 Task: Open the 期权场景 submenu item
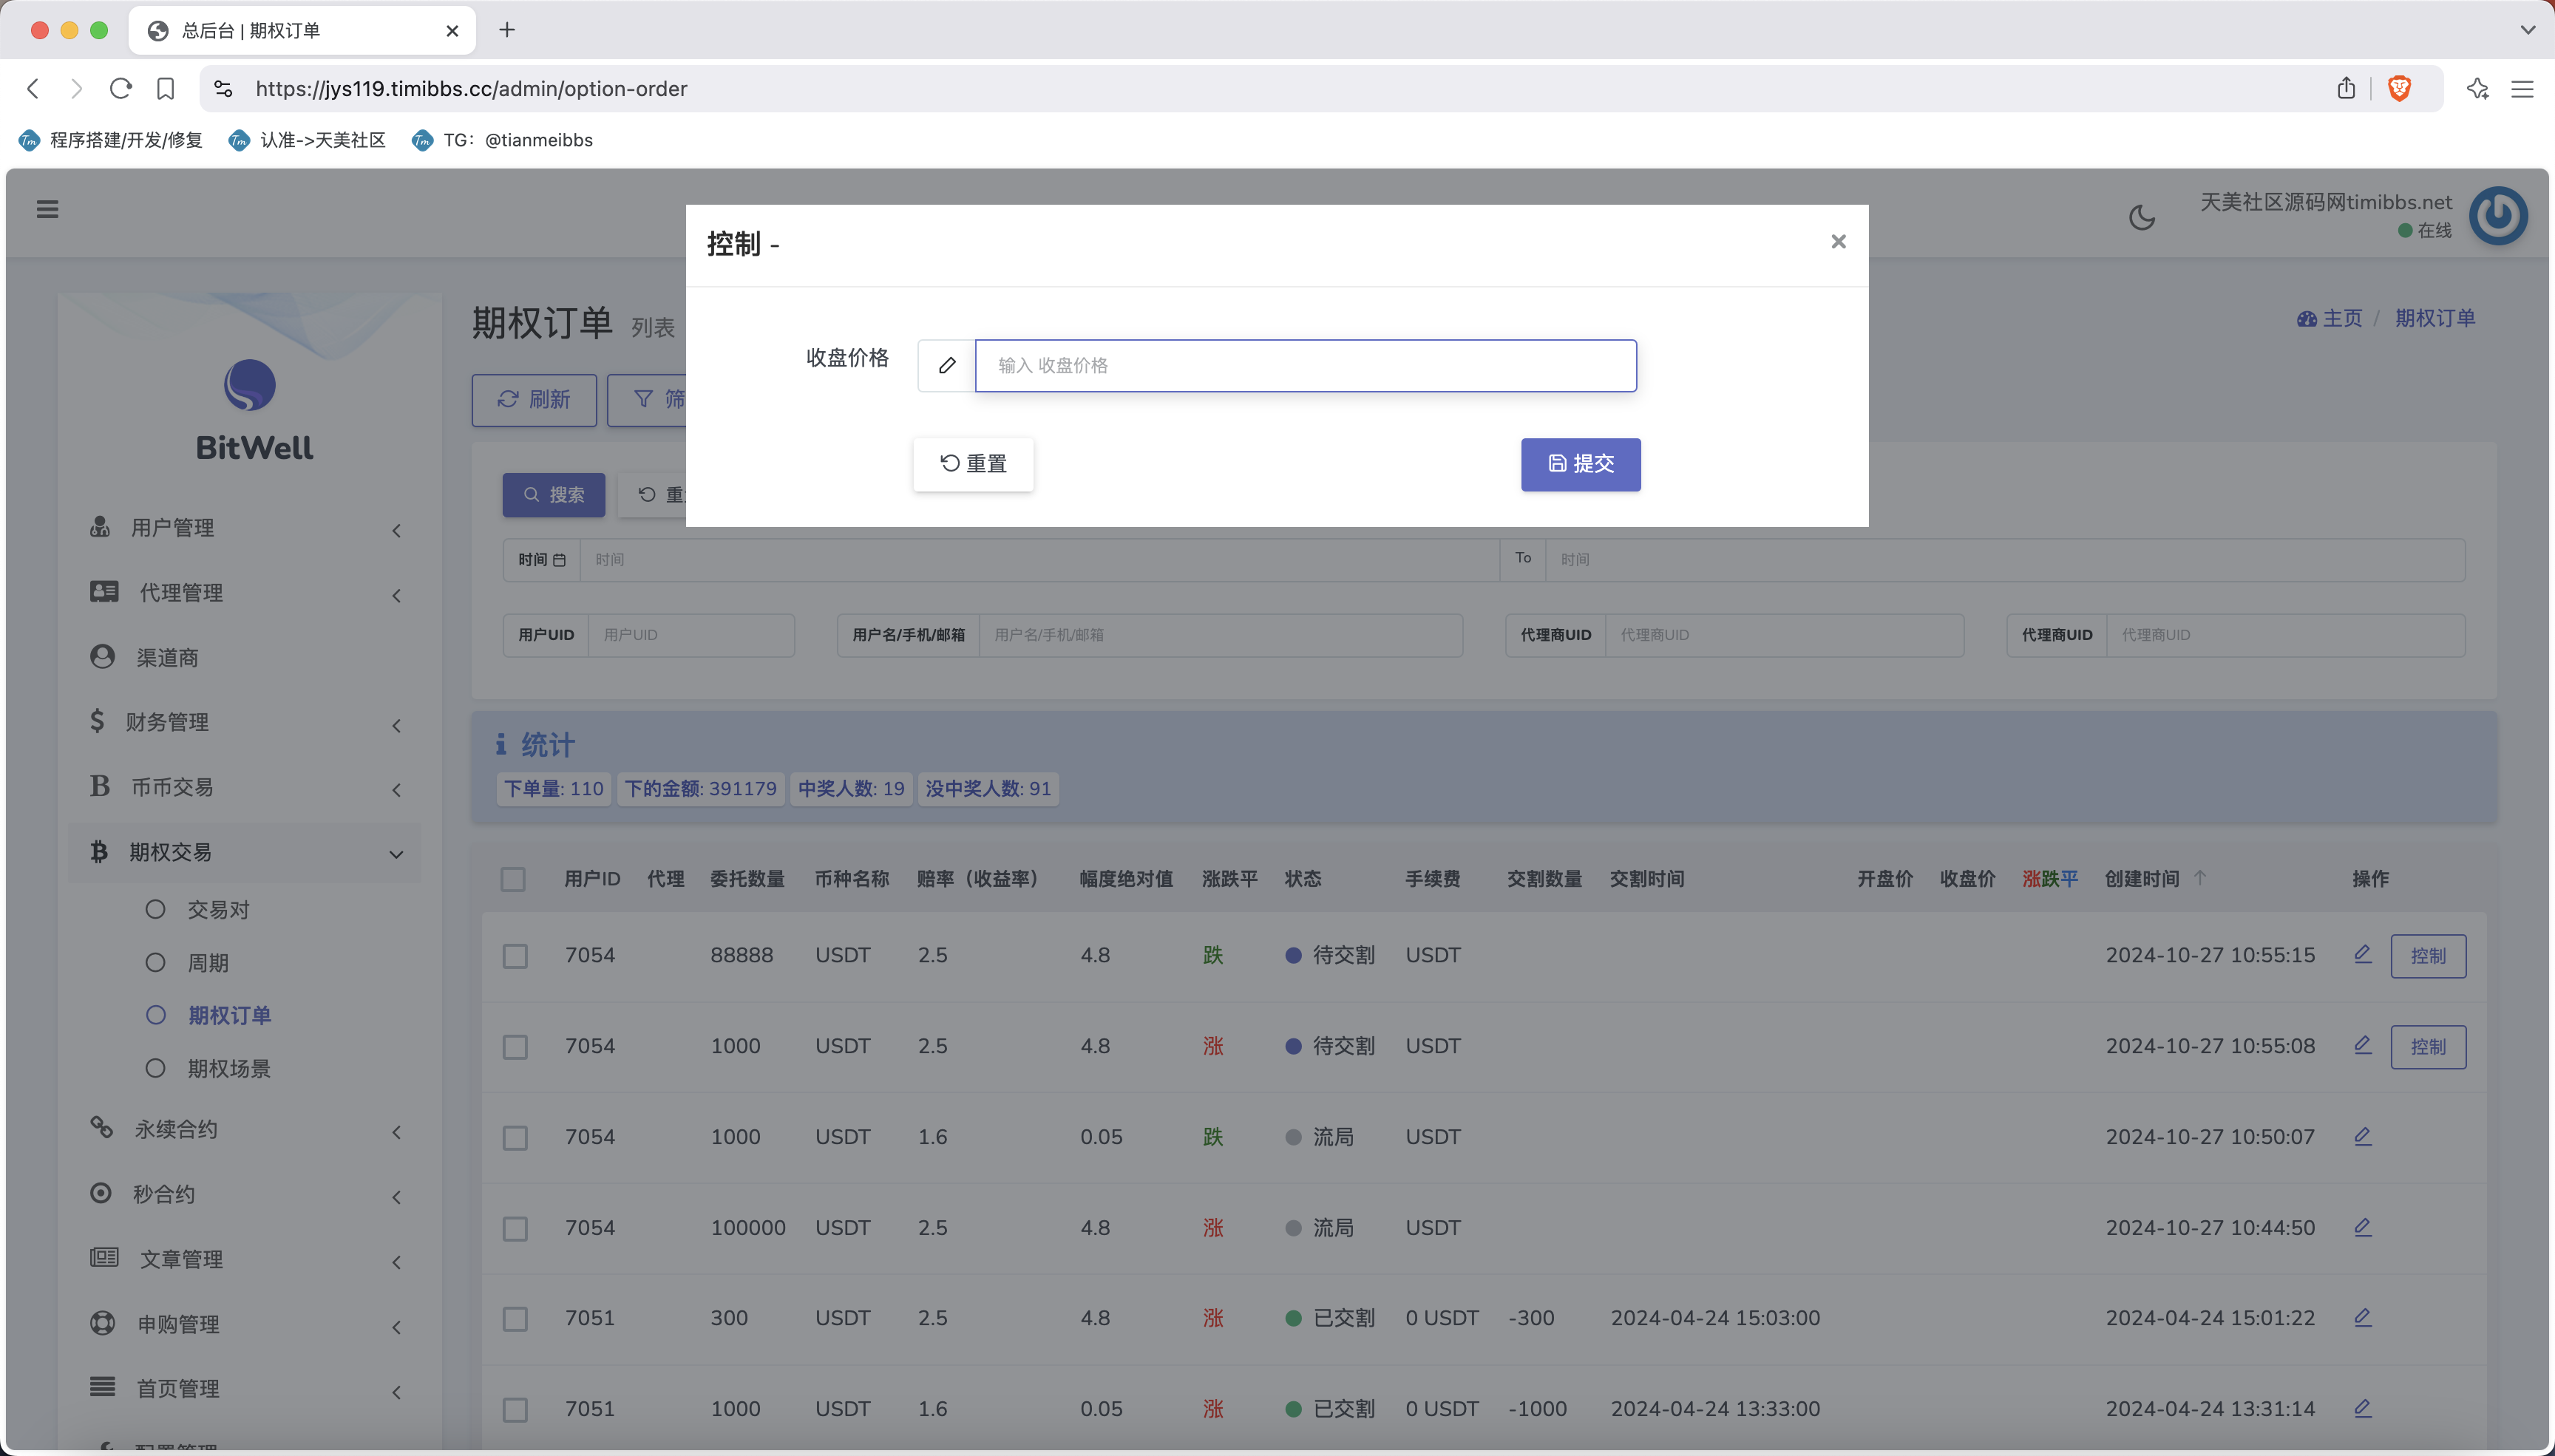pyautogui.click(x=229, y=1069)
